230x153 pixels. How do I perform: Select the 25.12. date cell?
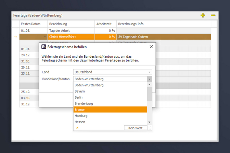[x=29, y=92]
